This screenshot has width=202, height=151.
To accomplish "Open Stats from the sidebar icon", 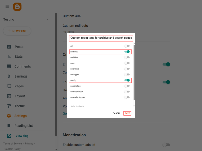I will click(9, 57).
